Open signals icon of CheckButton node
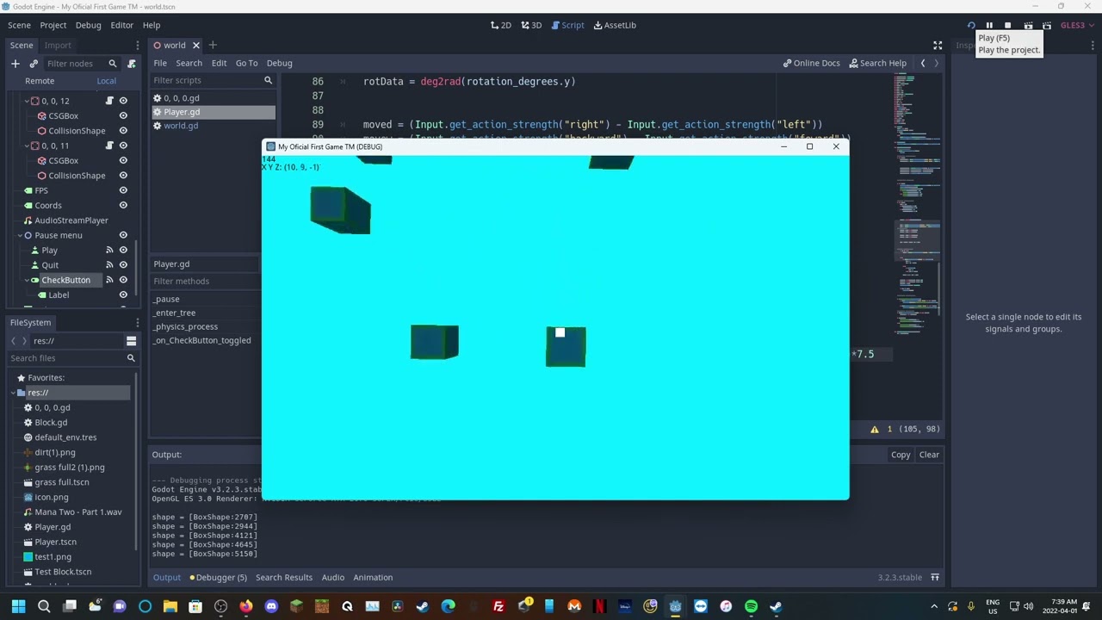The height and width of the screenshot is (620, 1102). pos(109,280)
